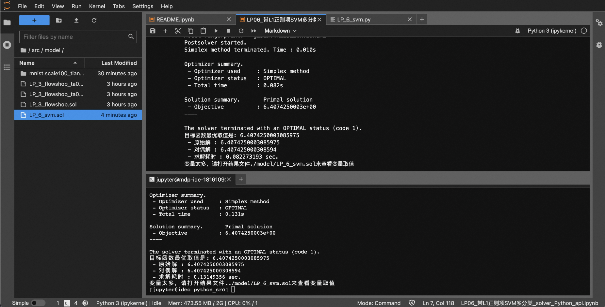Open the Help menu
The height and width of the screenshot is (307, 605).
tap(167, 6)
